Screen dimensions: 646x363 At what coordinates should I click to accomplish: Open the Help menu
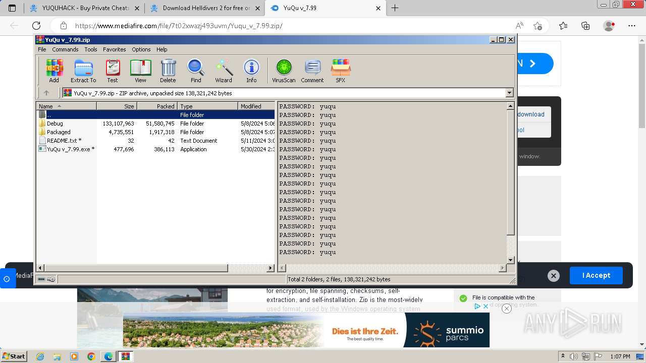tap(161, 49)
